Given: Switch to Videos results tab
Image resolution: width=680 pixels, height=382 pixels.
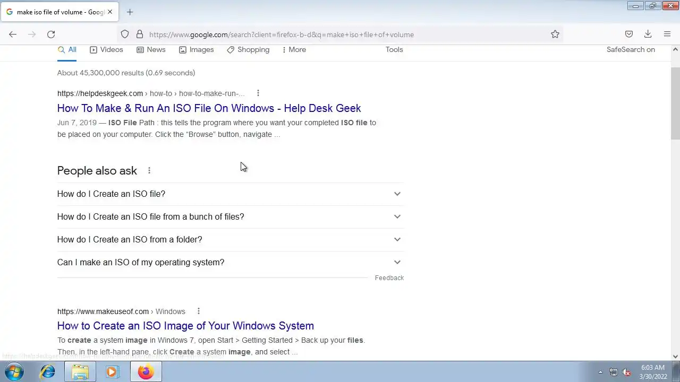Looking at the screenshot, I should tap(106, 50).
